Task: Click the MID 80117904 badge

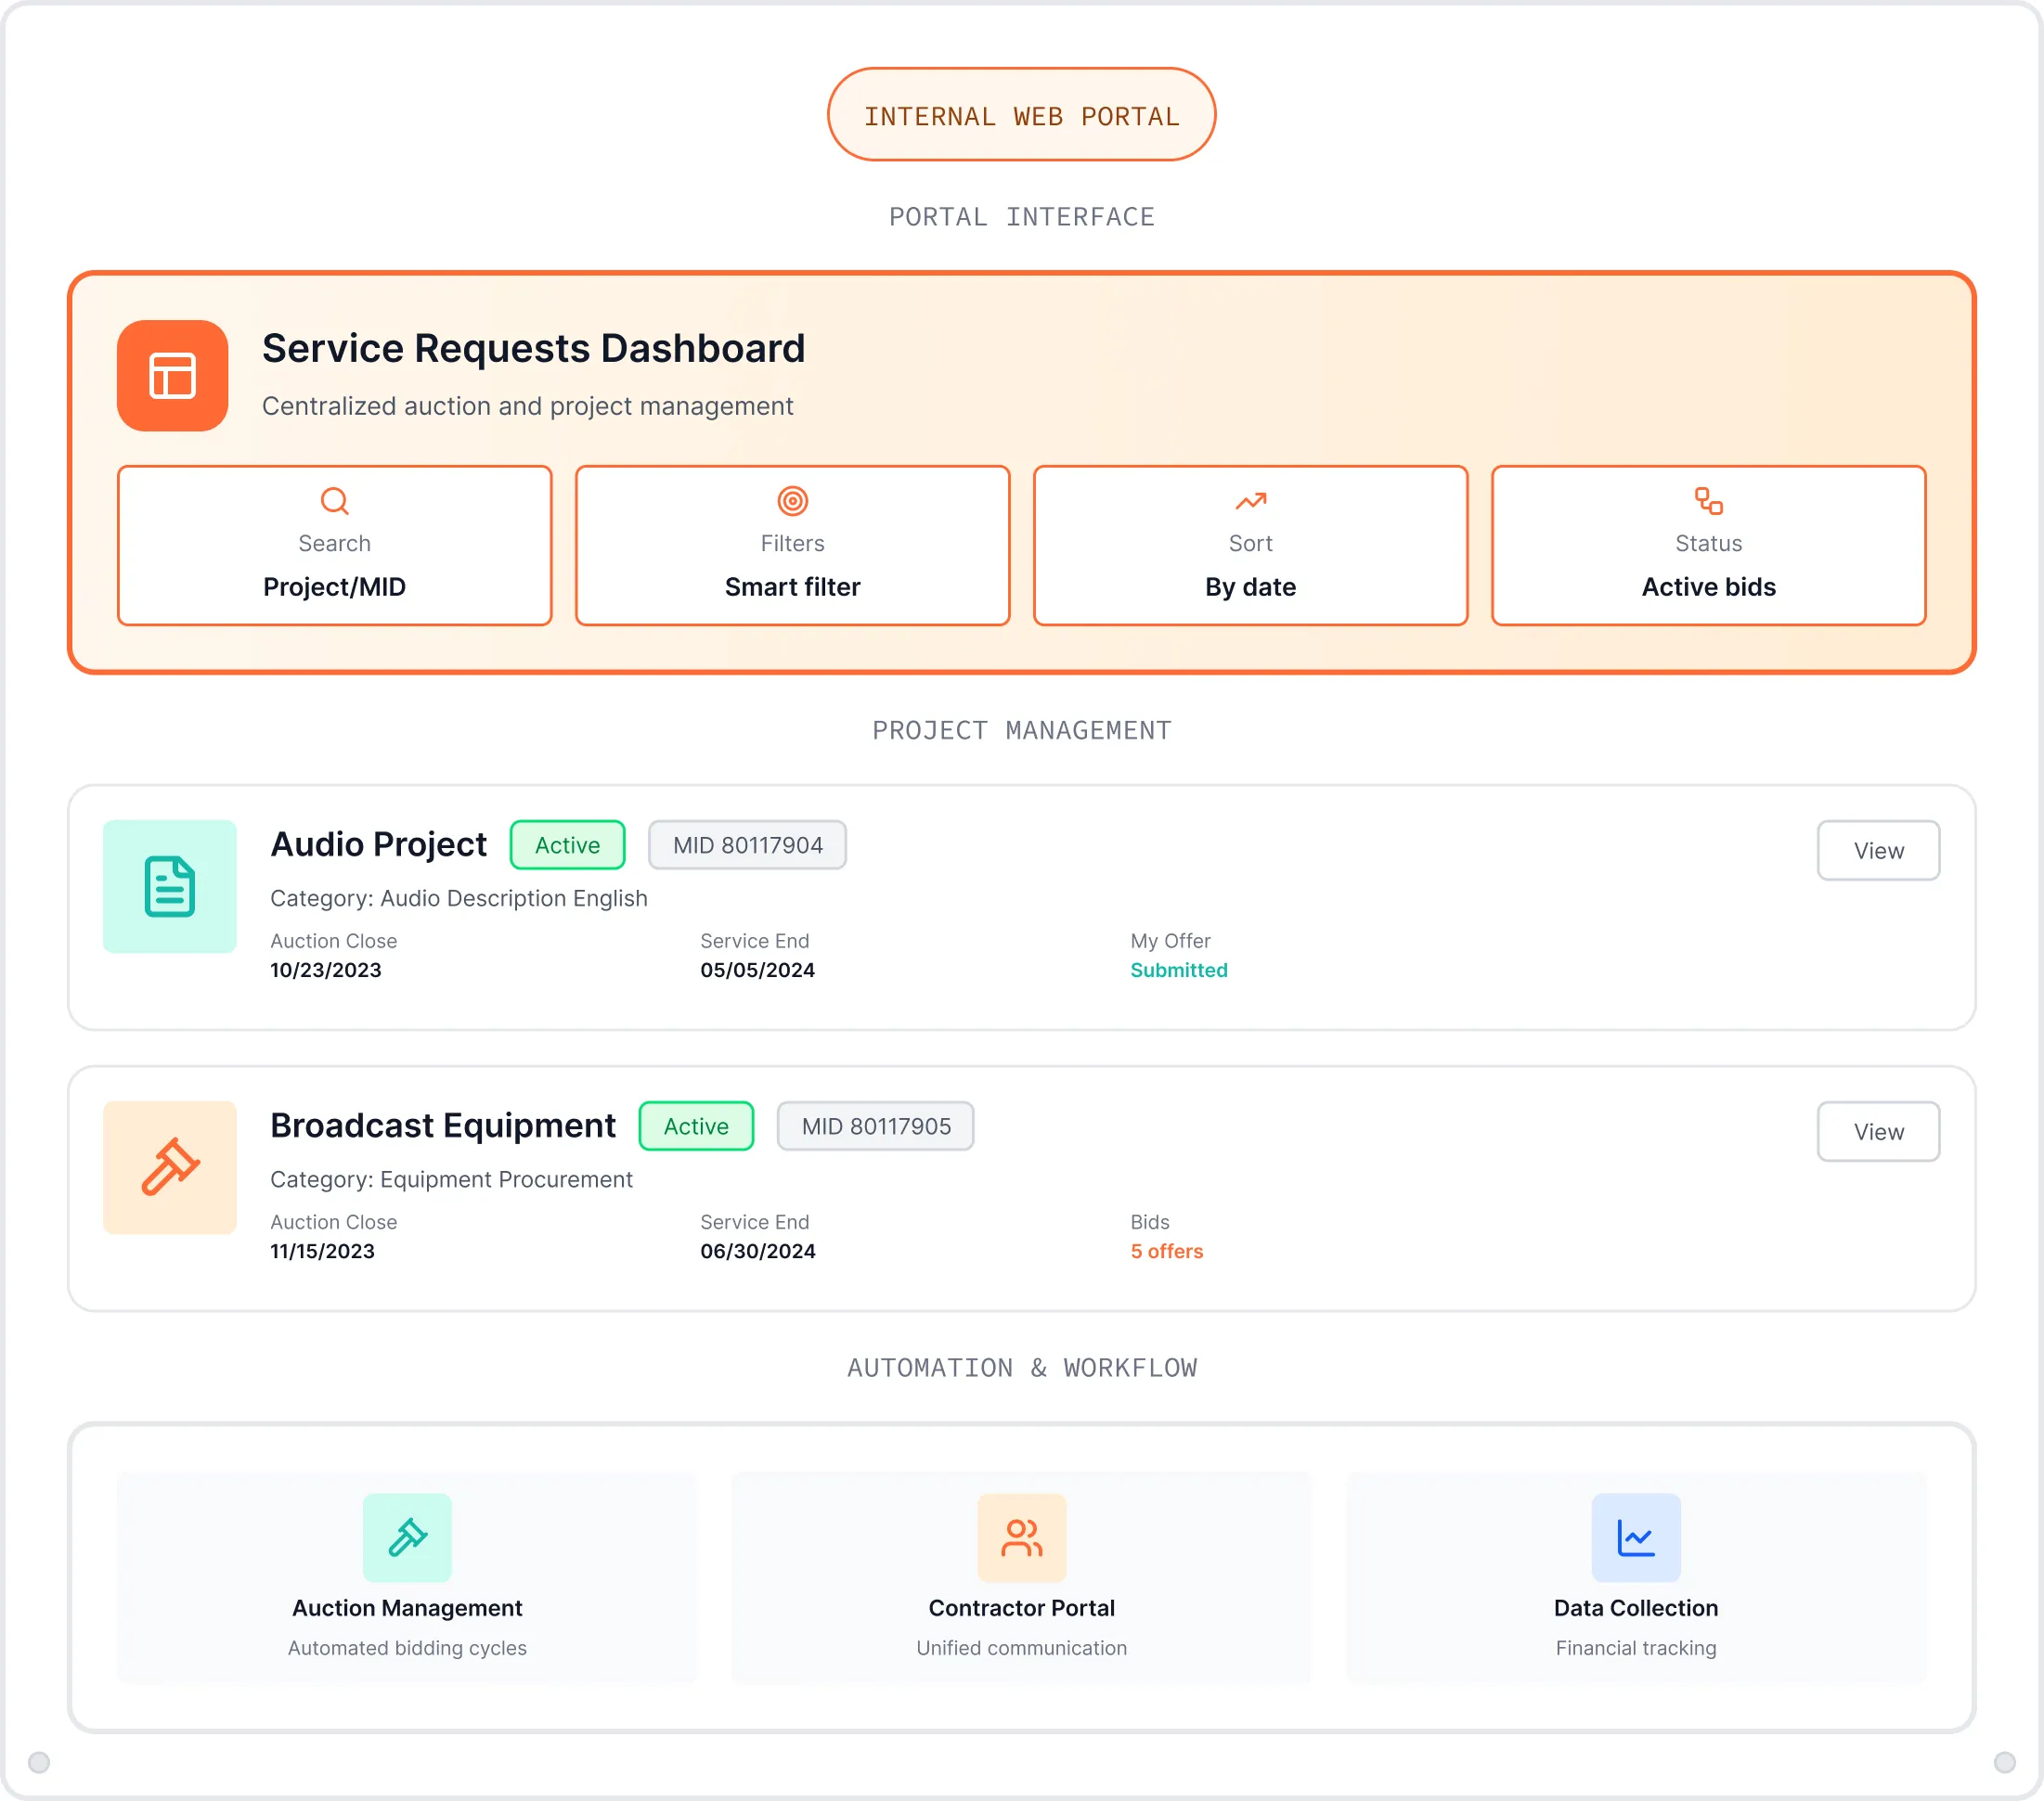Action: (x=747, y=844)
